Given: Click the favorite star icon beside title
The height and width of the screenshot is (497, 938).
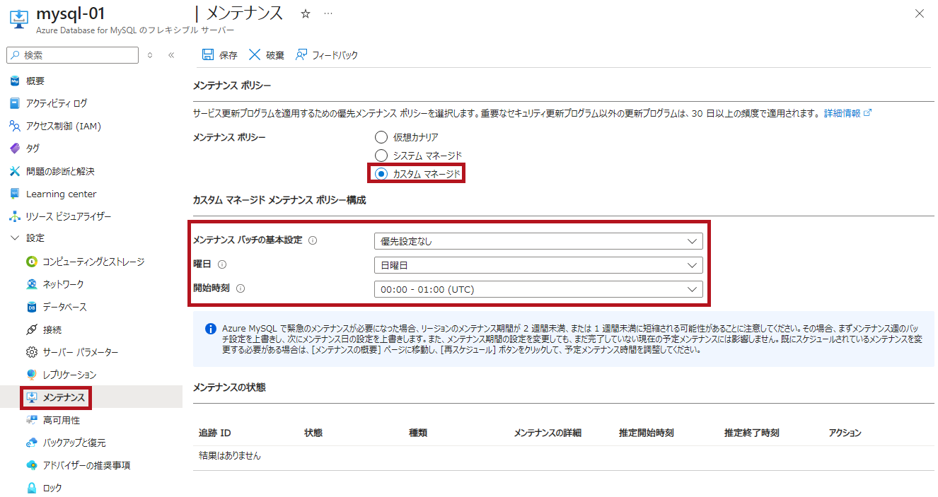Looking at the screenshot, I should 306,13.
